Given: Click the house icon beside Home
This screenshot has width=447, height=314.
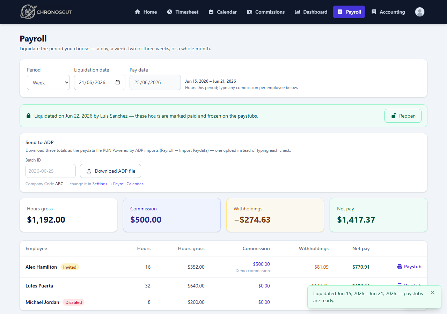Looking at the screenshot, I should point(138,12).
